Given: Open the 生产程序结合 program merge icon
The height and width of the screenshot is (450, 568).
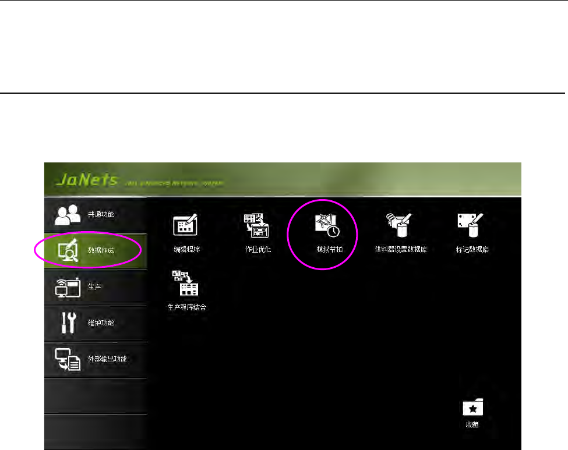Looking at the screenshot, I should pyautogui.click(x=185, y=283).
